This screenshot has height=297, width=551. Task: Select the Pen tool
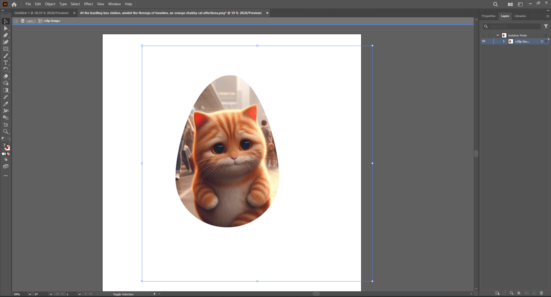click(6, 35)
